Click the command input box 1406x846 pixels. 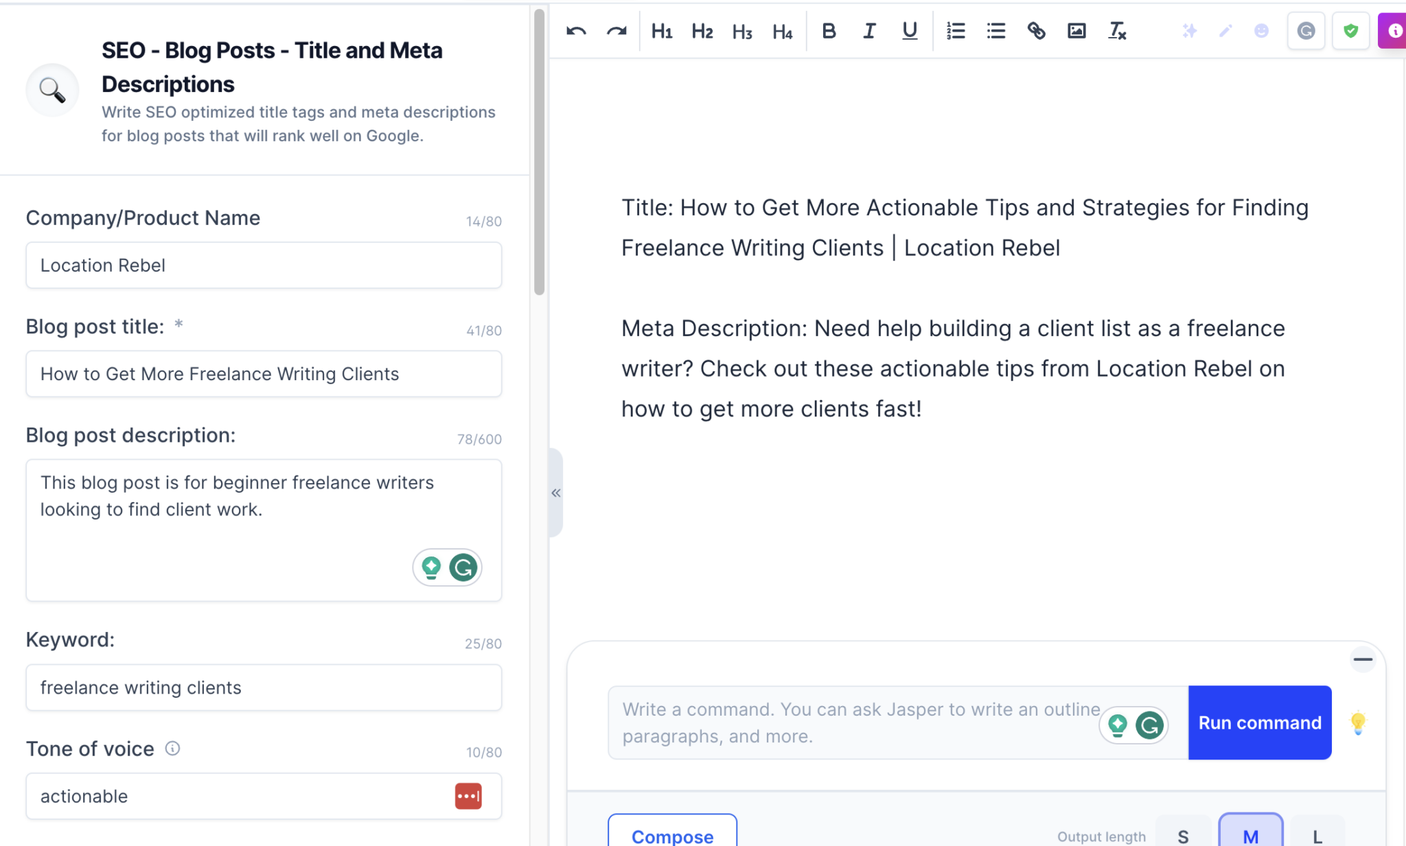point(898,722)
